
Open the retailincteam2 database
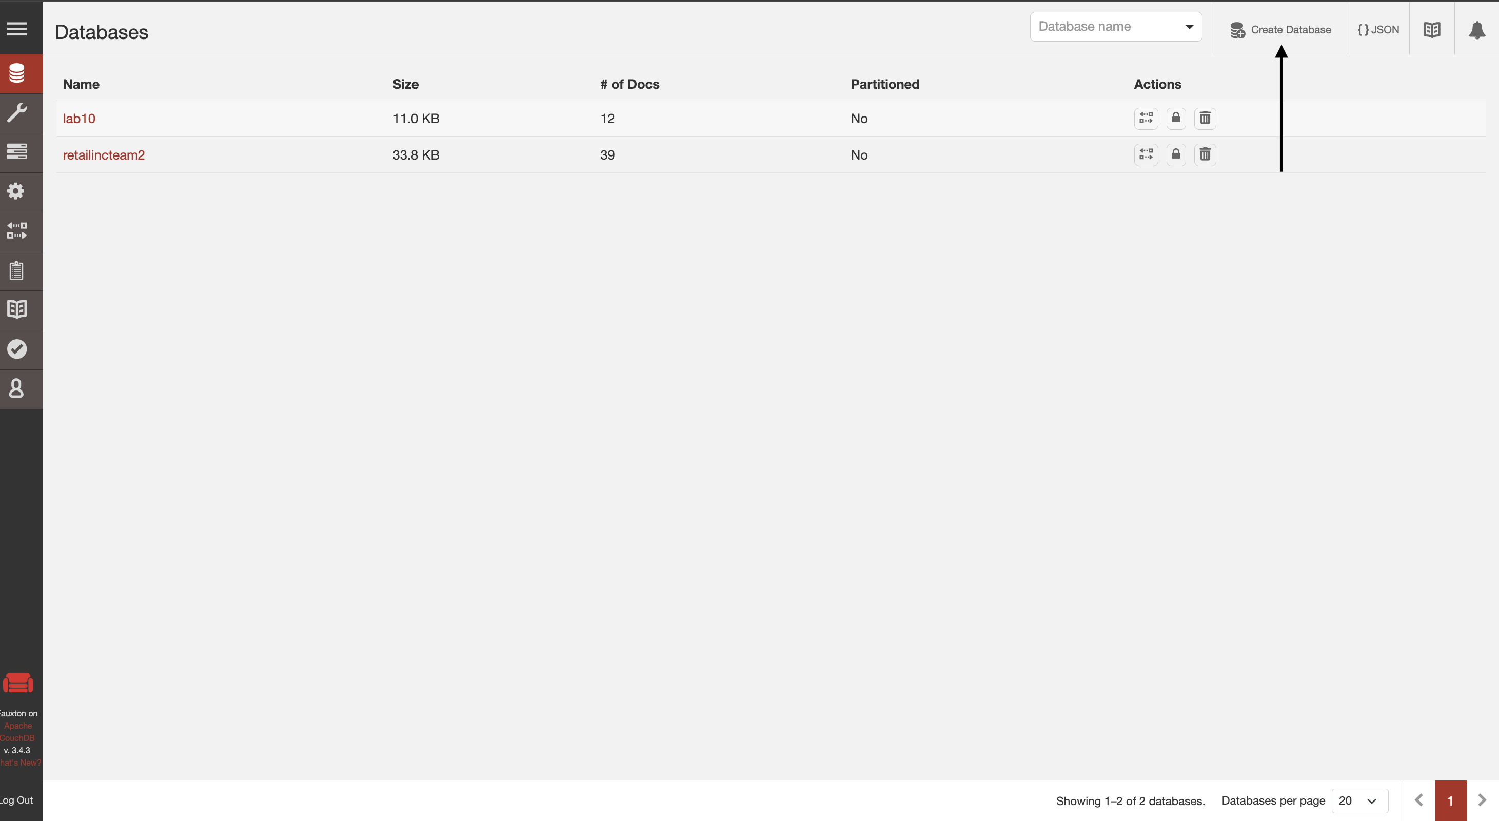(104, 155)
